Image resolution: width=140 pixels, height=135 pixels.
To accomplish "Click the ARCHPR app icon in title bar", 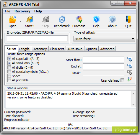I will click(5, 4).
